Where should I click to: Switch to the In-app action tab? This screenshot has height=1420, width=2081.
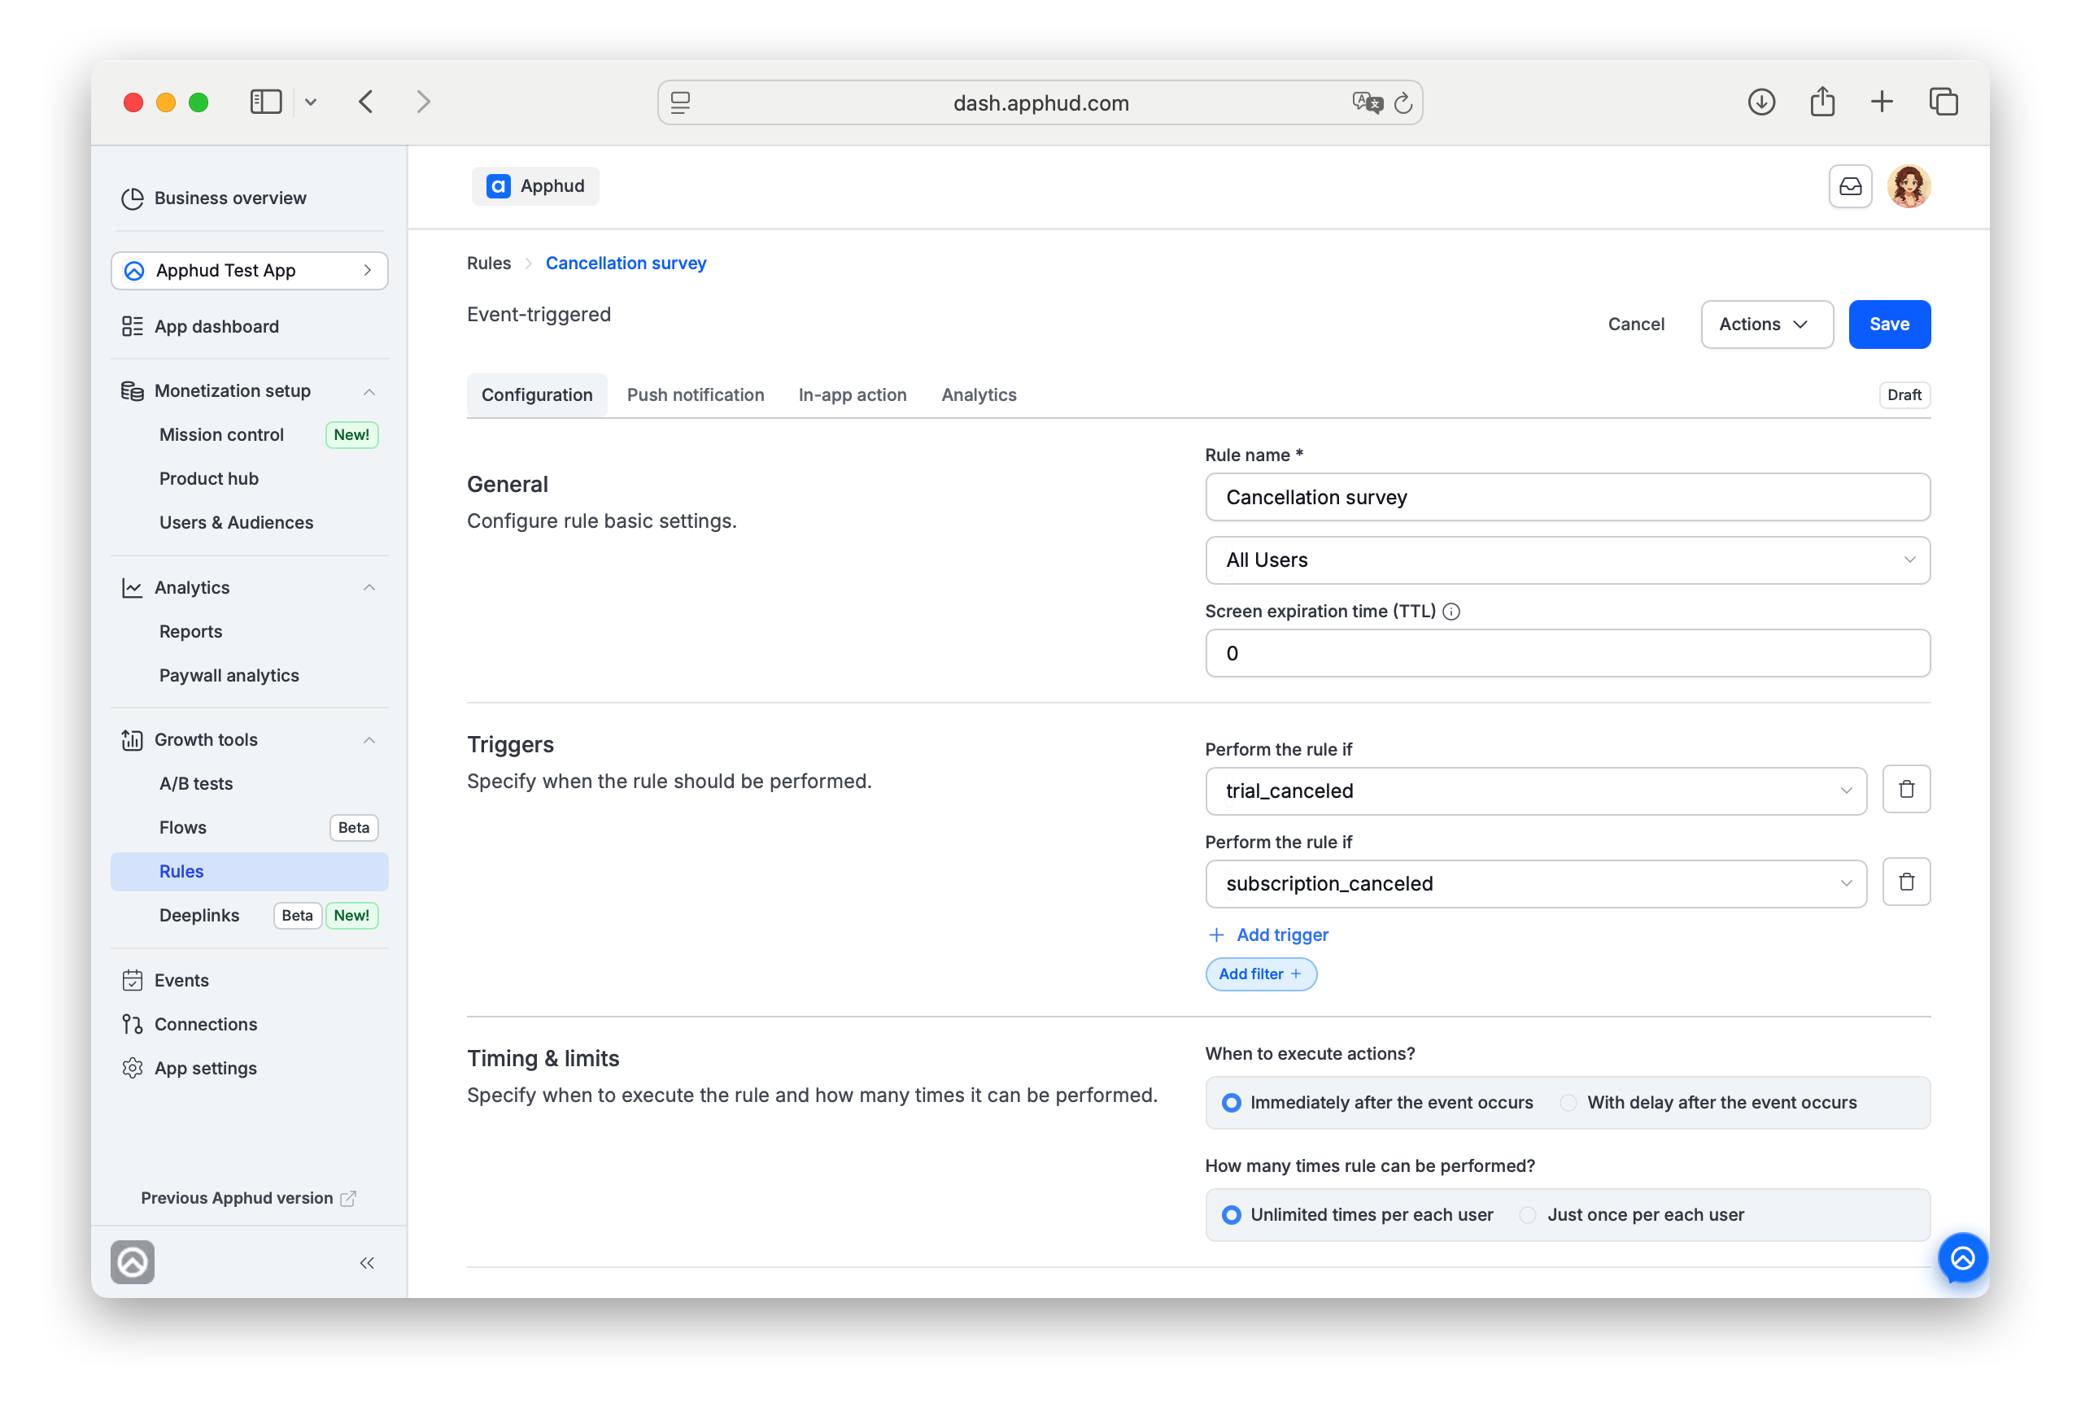tap(853, 394)
